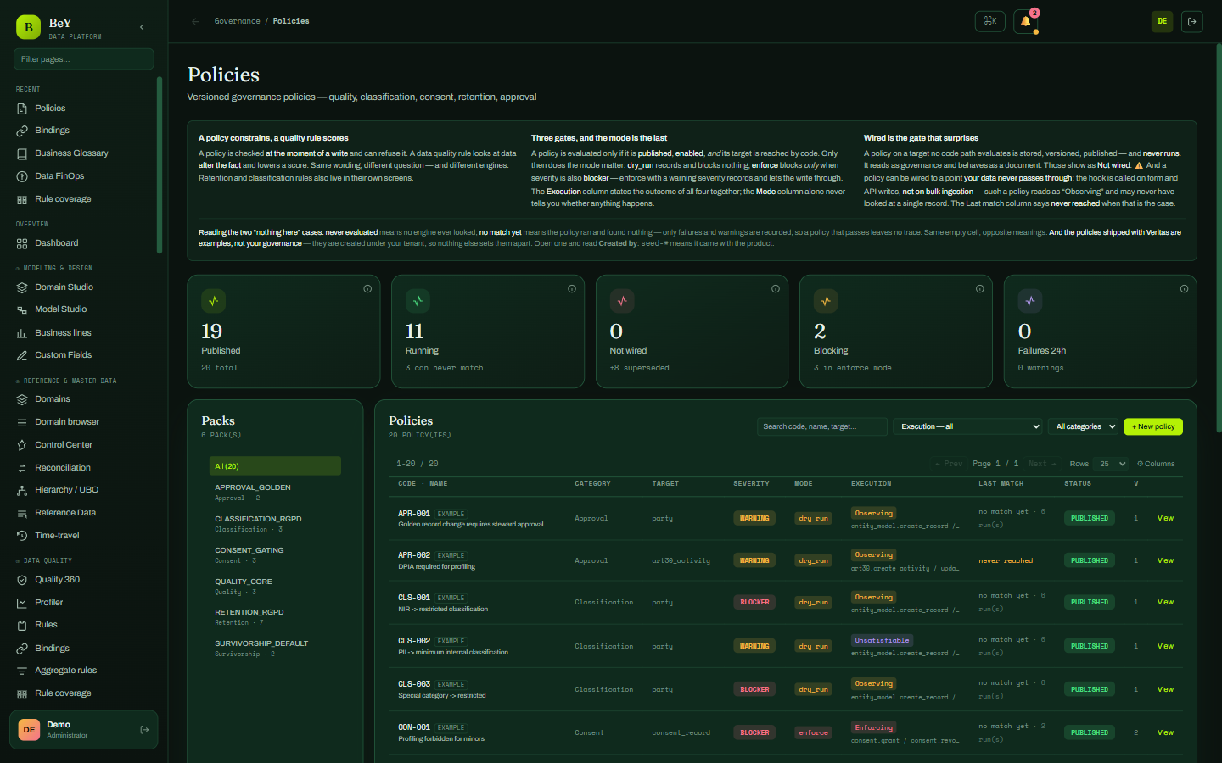1222x763 pixels.
Task: Open the Rows 25 page-size dropdown
Action: [x=1112, y=464]
